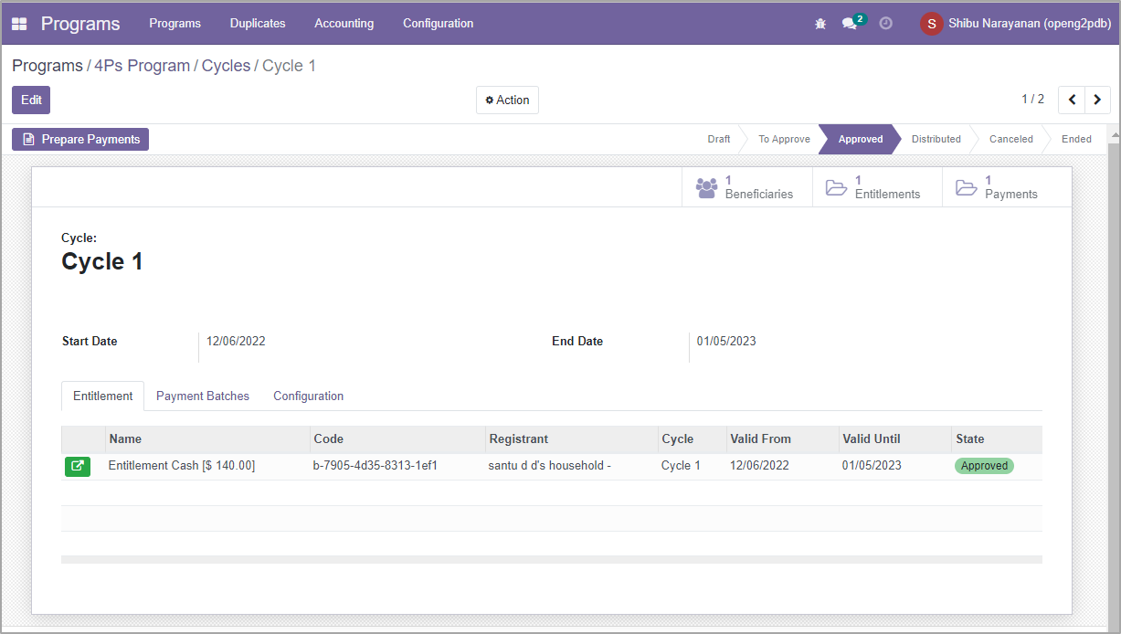Open the entitlement record external link icon

tap(78, 466)
